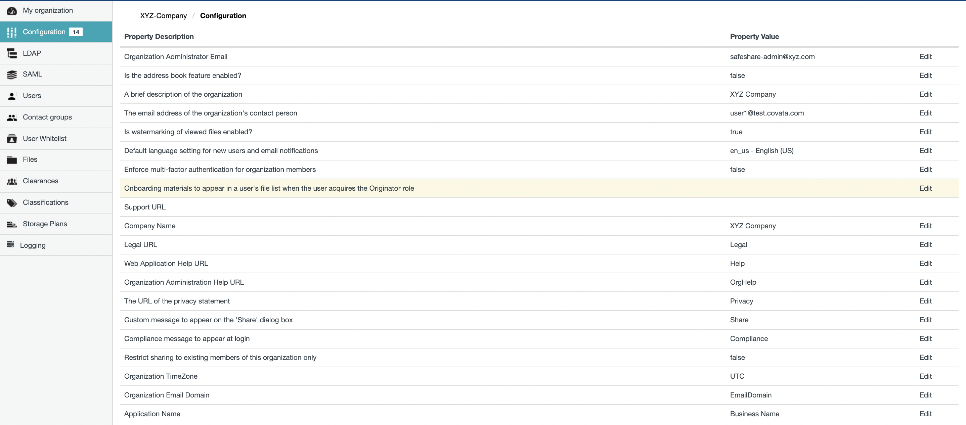This screenshot has width=966, height=425.
Task: Click the Users person icon
Action: coord(12,96)
